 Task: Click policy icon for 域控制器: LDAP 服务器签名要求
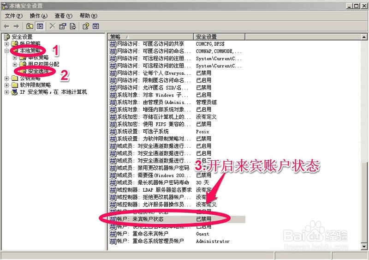(x=113, y=190)
